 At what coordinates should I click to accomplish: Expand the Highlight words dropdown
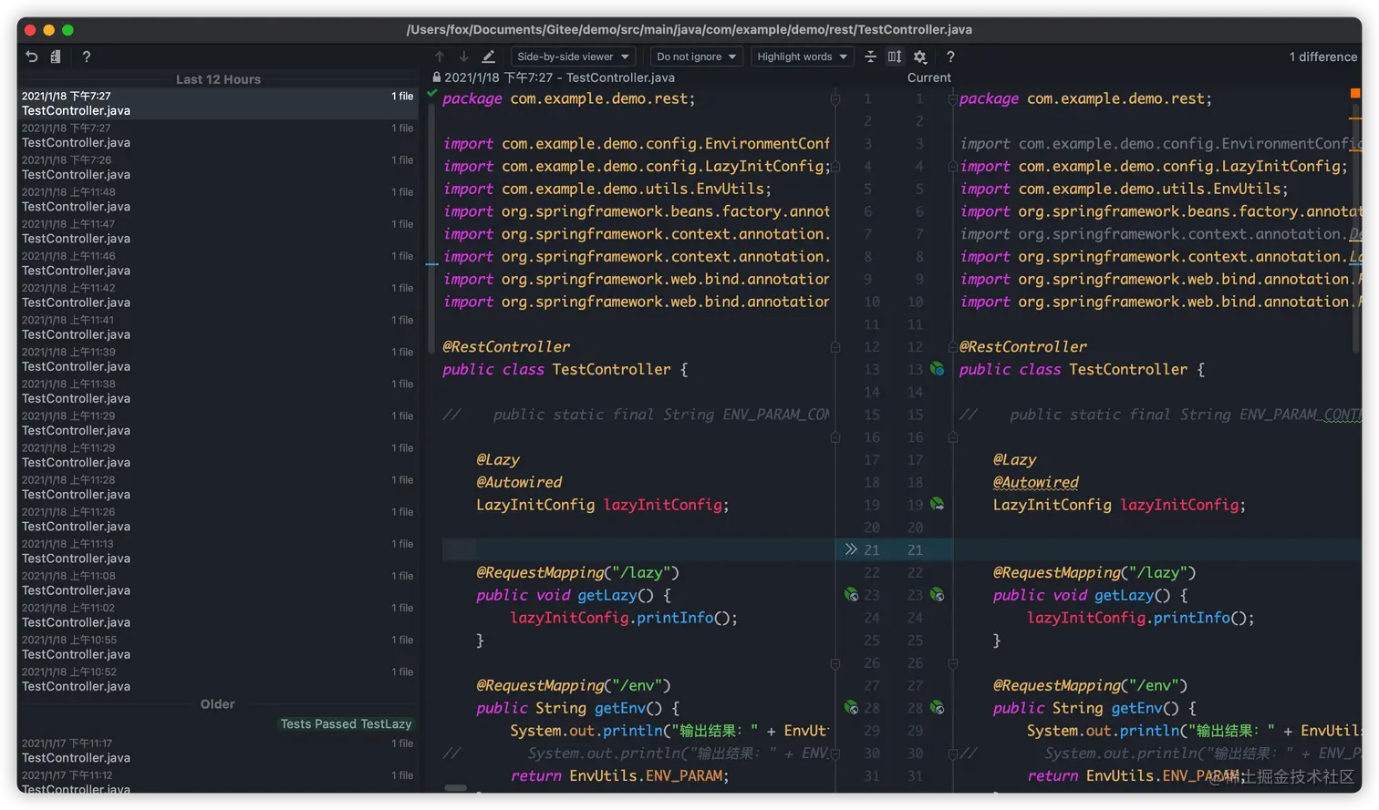(802, 56)
